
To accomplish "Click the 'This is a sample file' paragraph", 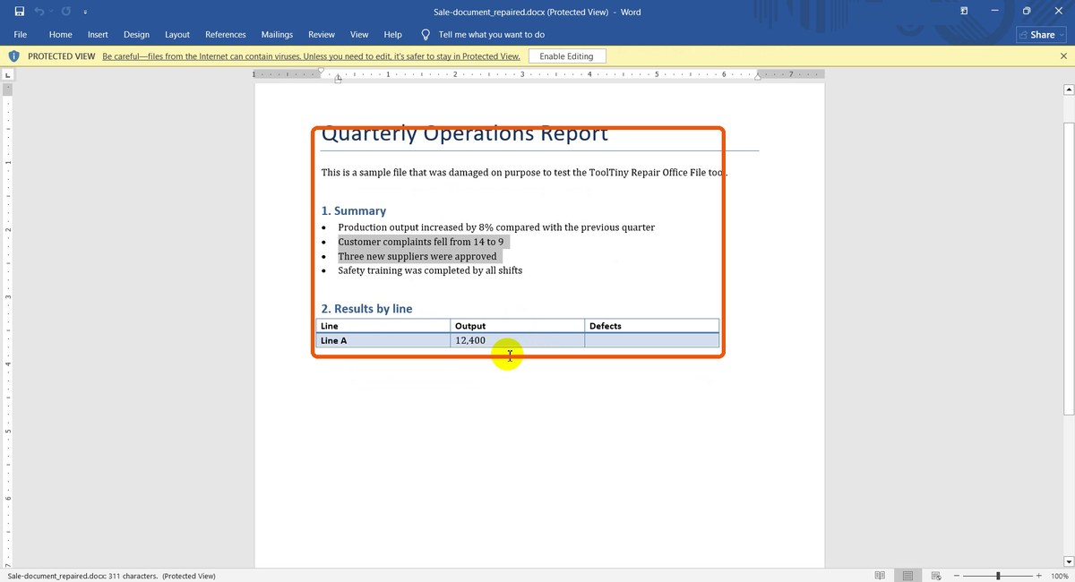I will (x=524, y=172).
